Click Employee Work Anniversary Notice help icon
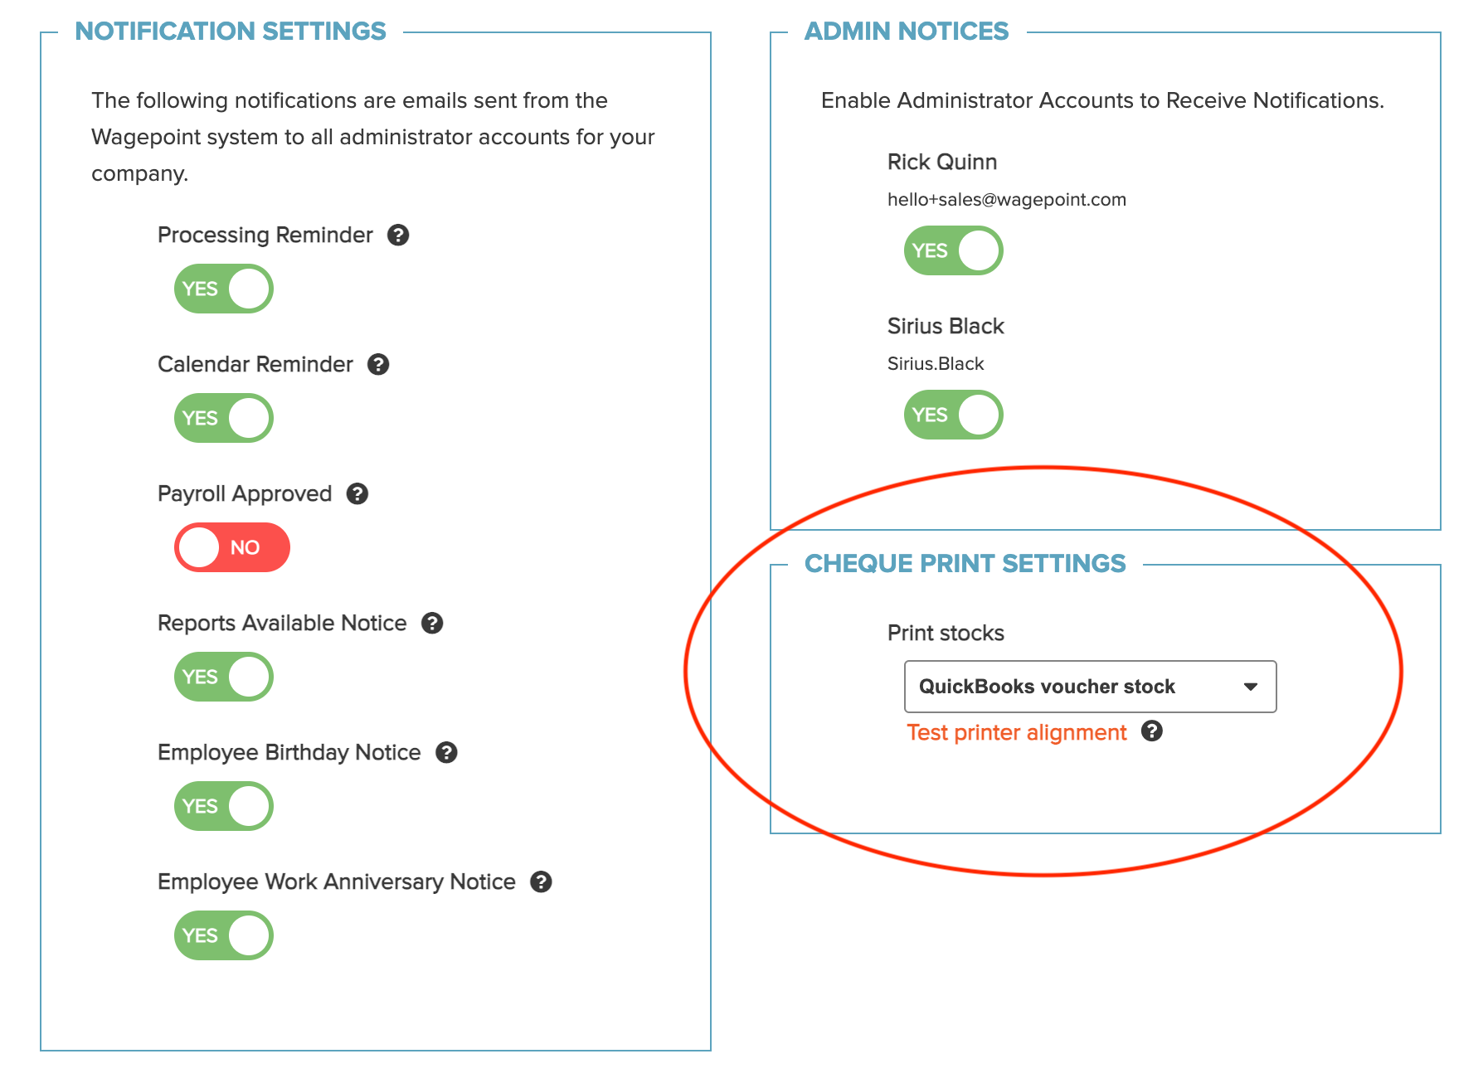Viewport: 1483px width, 1083px height. coord(541,882)
